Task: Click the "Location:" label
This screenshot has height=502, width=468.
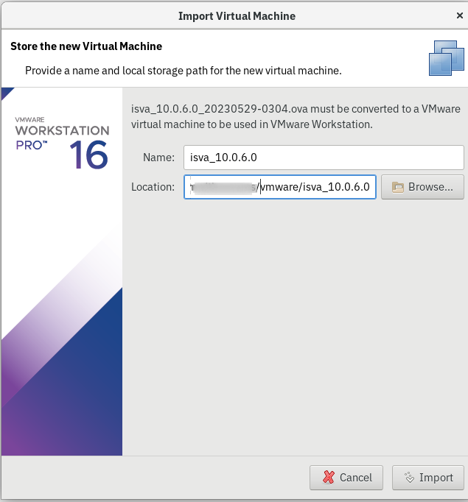Action: click(x=153, y=187)
